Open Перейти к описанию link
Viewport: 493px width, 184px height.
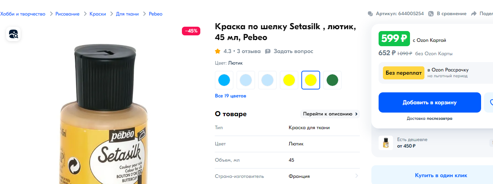330,114
